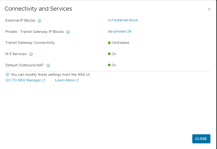Screen dimensions: 217x149
Task: Click external-link icon after GO TO NSX Manager
Action: (x=44, y=80)
